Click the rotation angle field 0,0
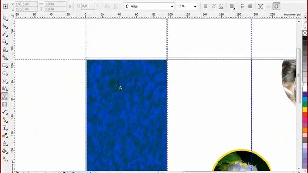This screenshot has width=308, height=173. (x=88, y=6)
